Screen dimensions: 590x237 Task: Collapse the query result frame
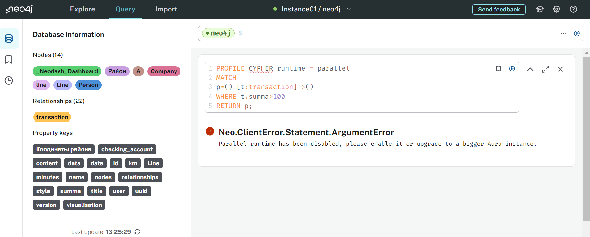pyautogui.click(x=530, y=69)
